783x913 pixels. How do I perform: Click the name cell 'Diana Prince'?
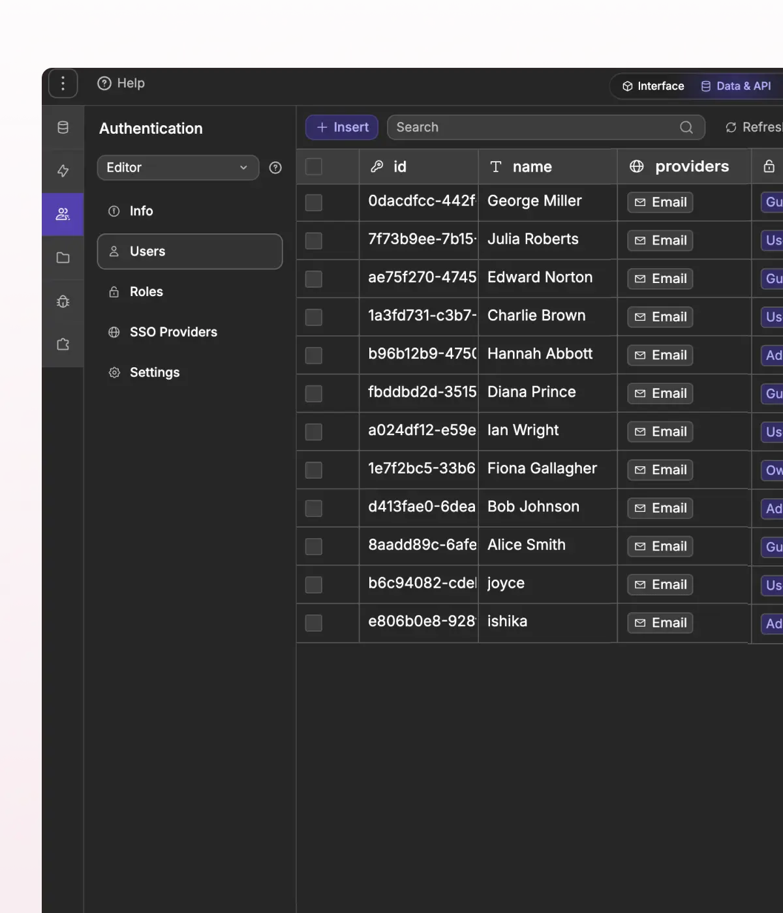pyautogui.click(x=548, y=393)
